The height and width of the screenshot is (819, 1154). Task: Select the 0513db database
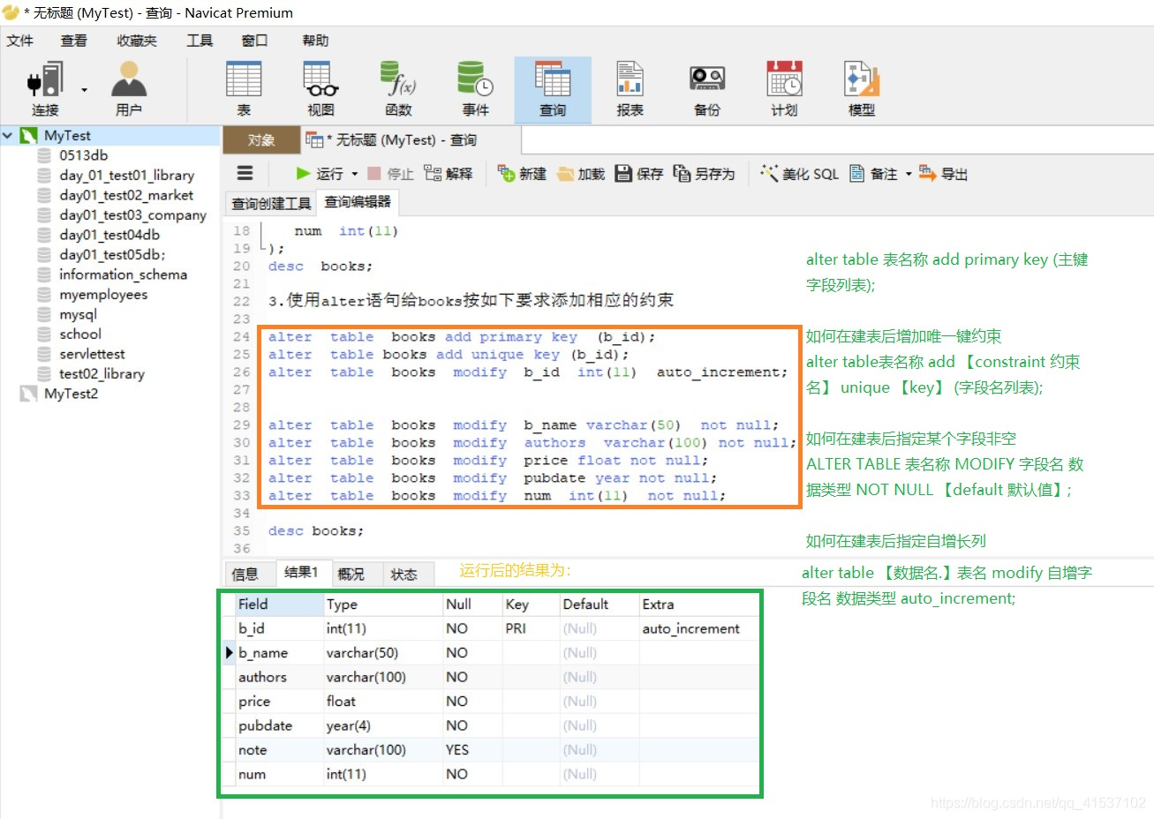[x=84, y=155]
